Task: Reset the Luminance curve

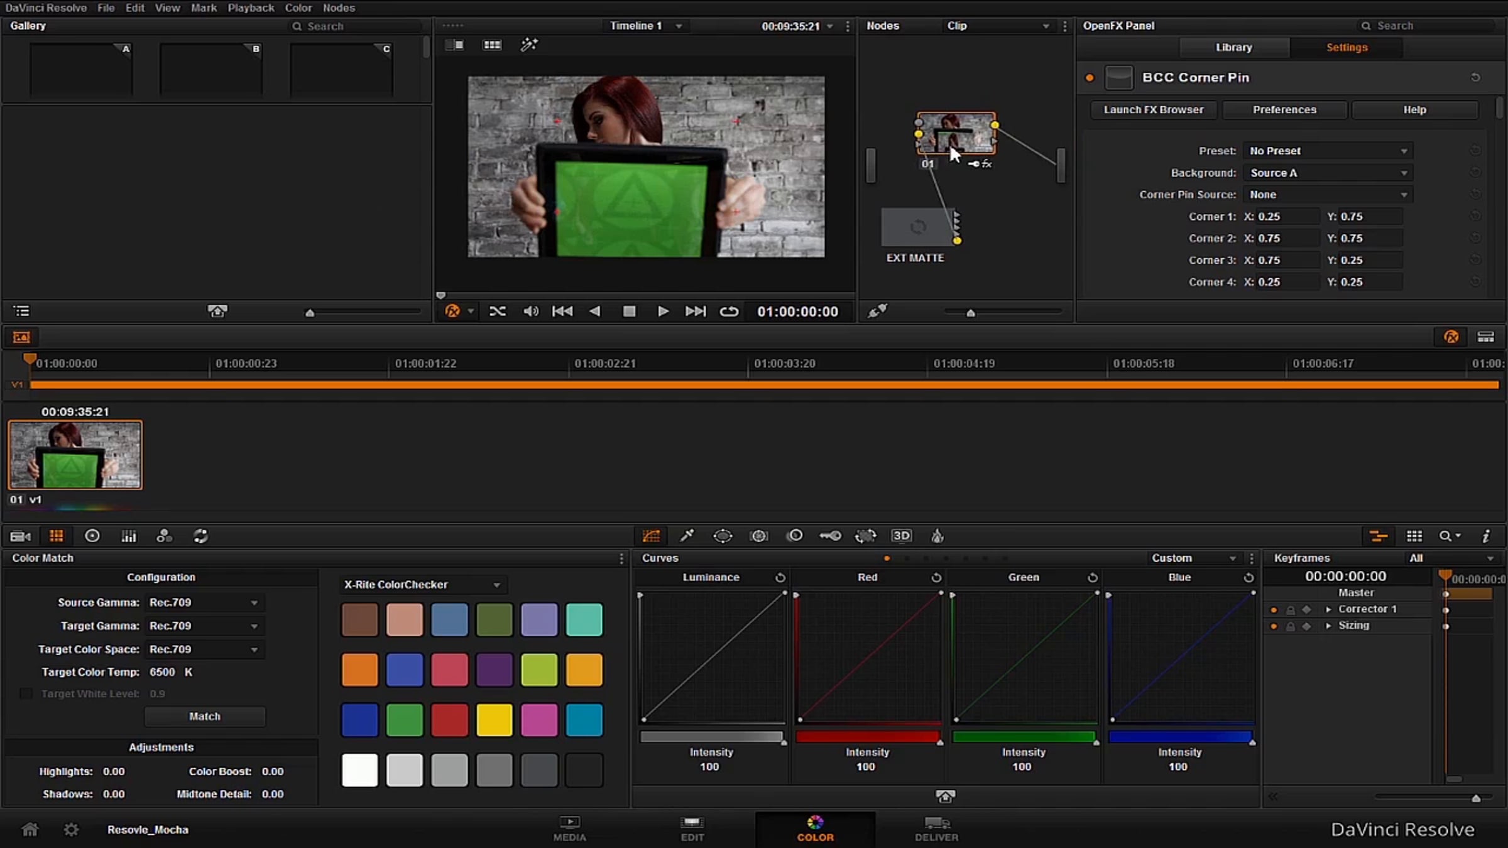Action: tap(780, 577)
